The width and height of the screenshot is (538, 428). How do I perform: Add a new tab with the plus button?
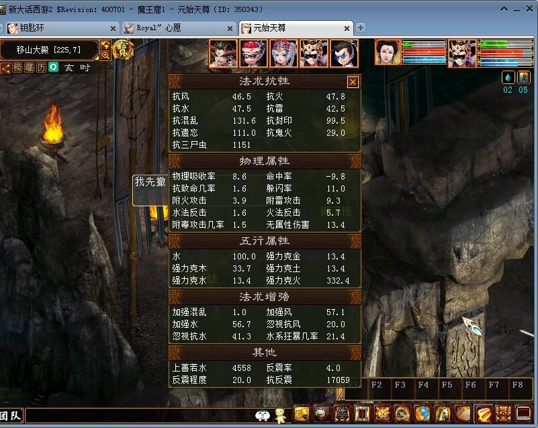(x=360, y=28)
